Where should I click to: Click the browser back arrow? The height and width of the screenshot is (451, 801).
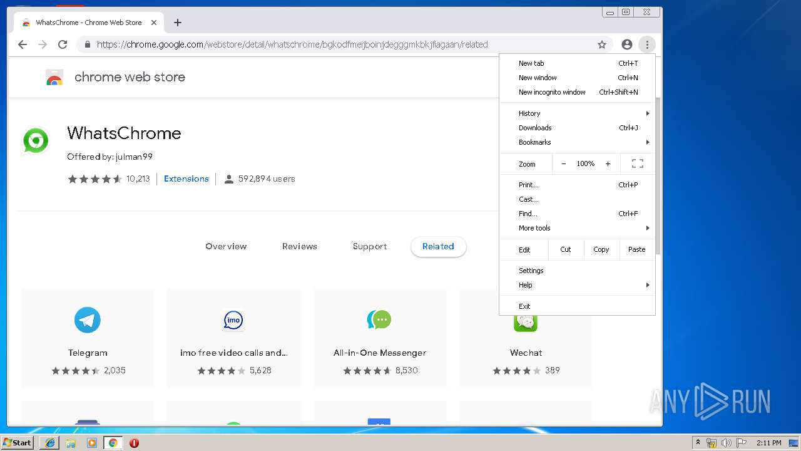click(23, 44)
